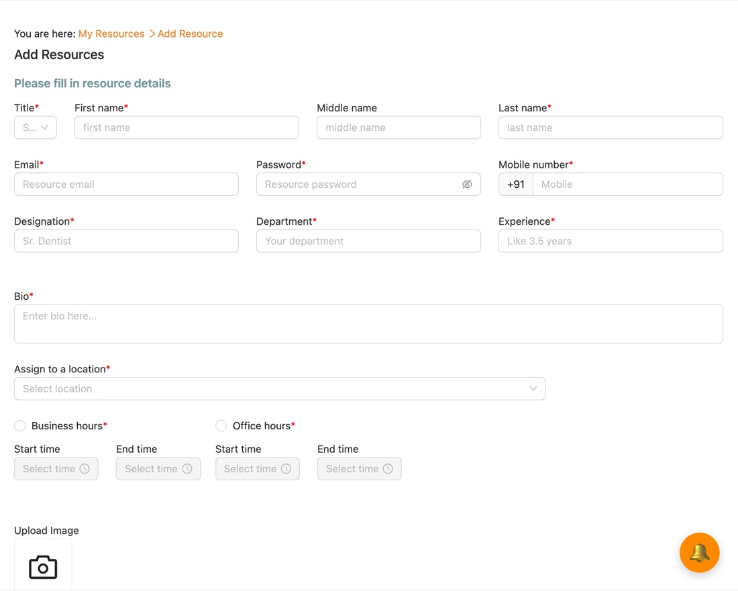The image size is (738, 591).
Task: Select the Last name input box
Action: (x=611, y=127)
